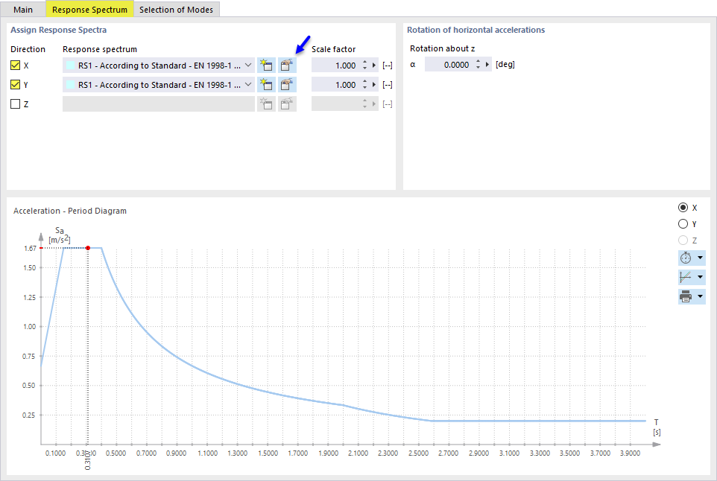This screenshot has width=717, height=481.
Task: Click the red point on spectrum plateau
Action: click(x=88, y=248)
